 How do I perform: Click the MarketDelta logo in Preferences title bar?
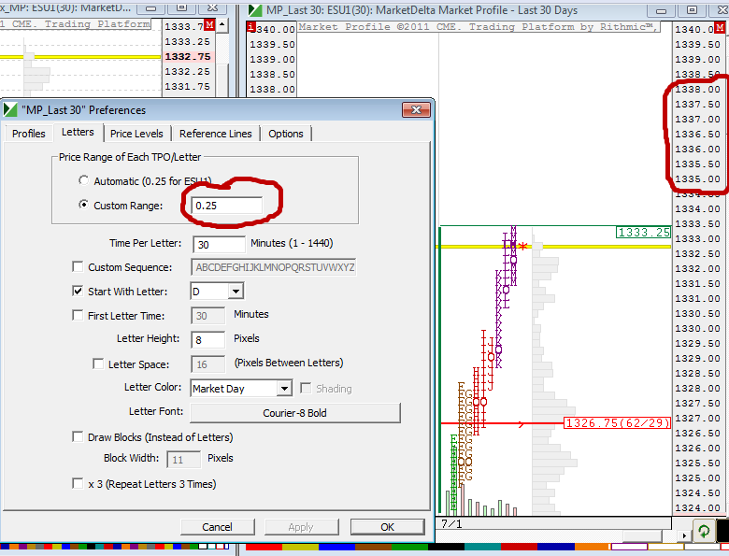pyautogui.click(x=11, y=110)
